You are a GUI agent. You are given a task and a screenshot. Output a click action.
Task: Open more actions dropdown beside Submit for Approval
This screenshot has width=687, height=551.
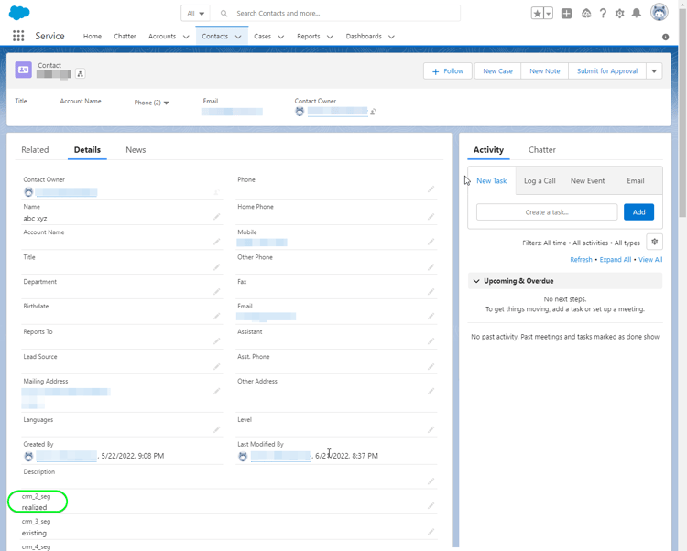click(x=654, y=71)
